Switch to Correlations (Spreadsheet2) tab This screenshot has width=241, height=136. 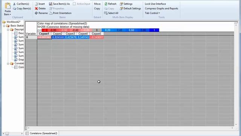[41, 133]
